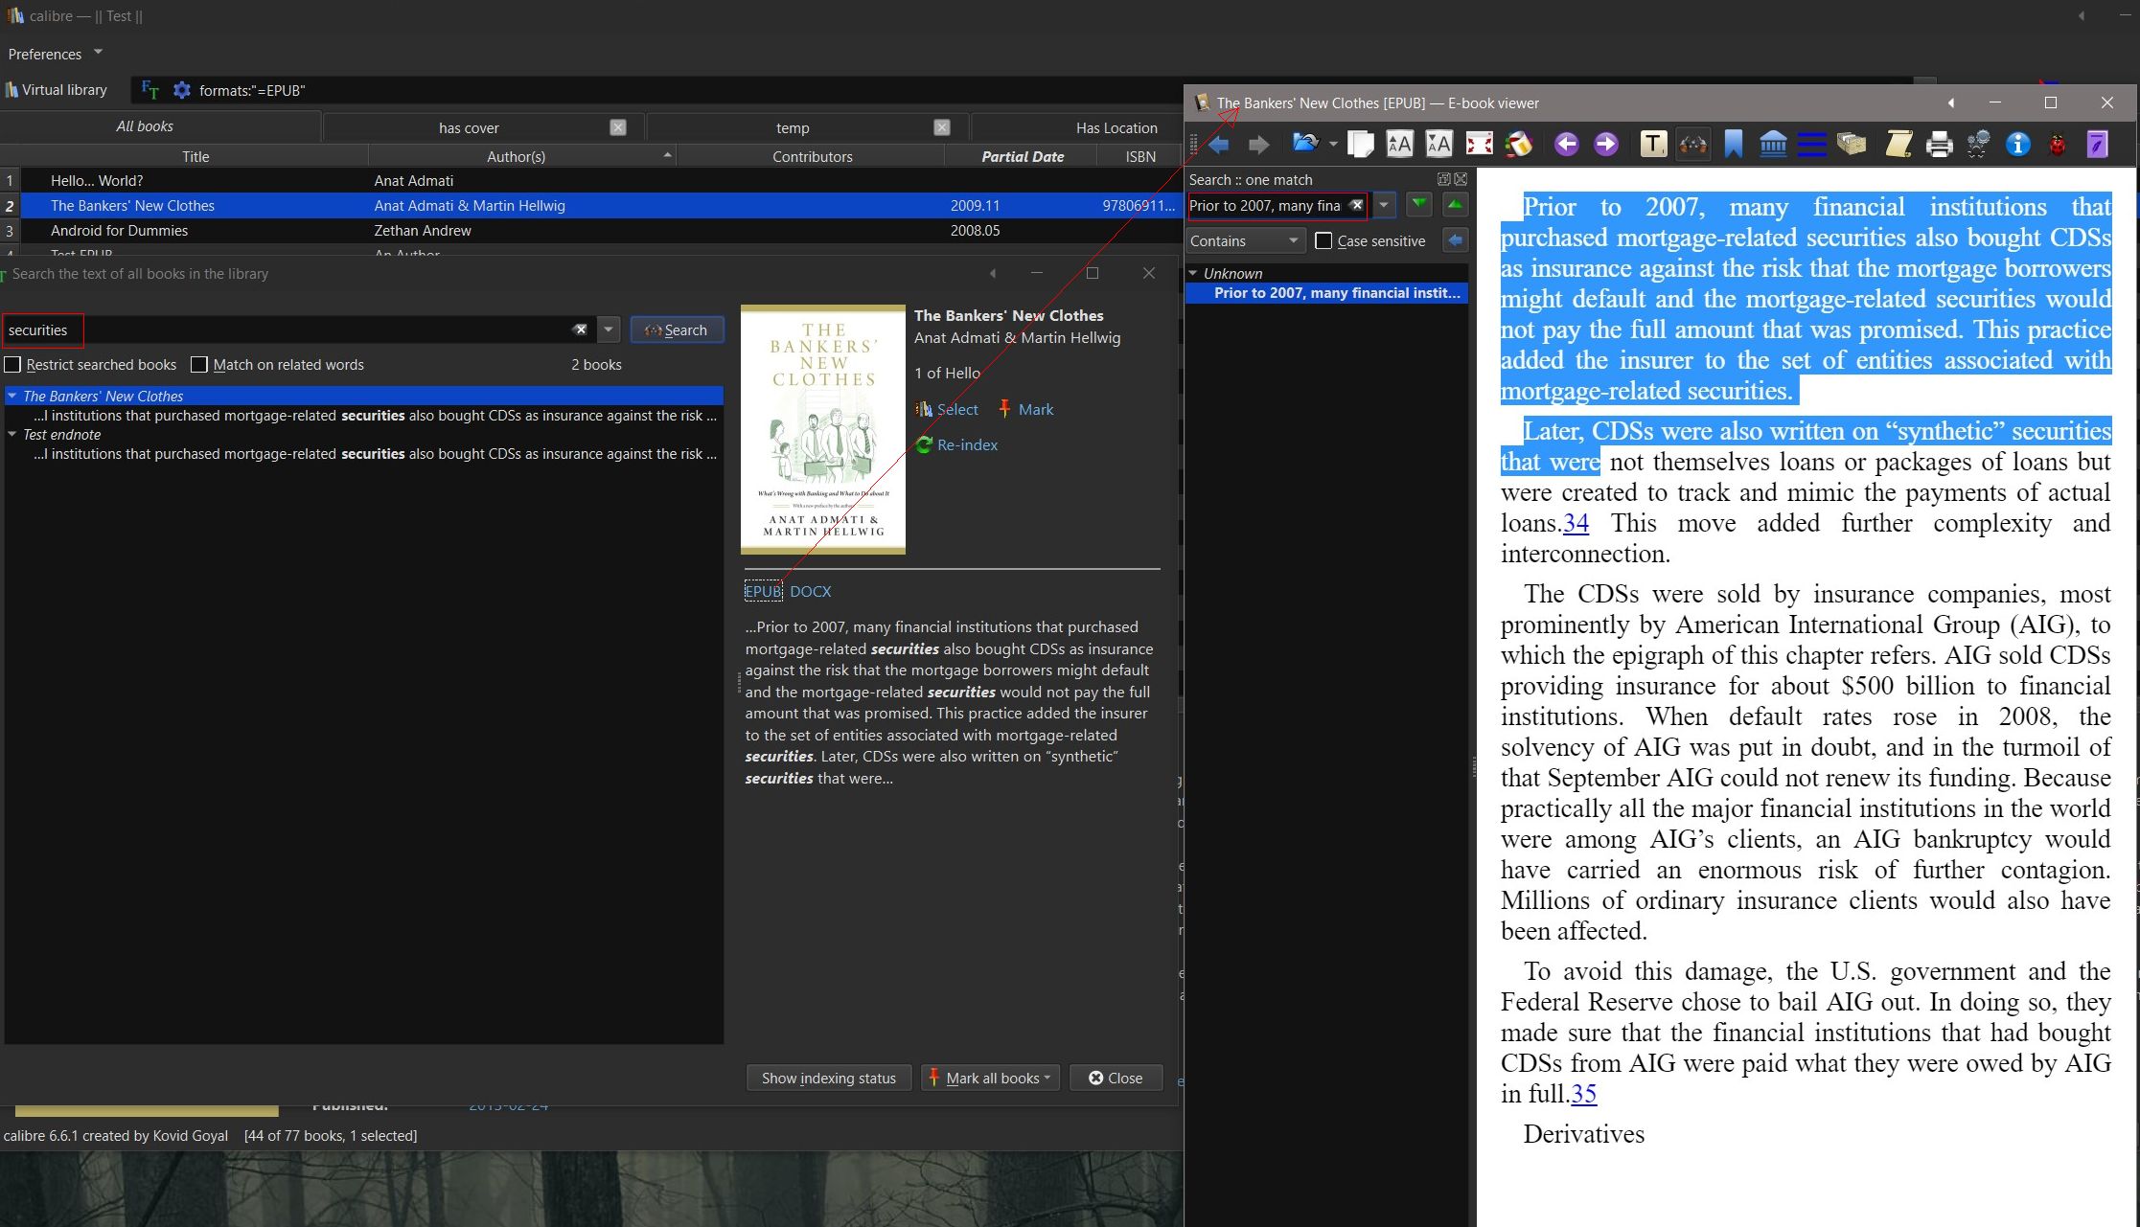Open the inspector ladybug icon

pyautogui.click(x=2058, y=145)
